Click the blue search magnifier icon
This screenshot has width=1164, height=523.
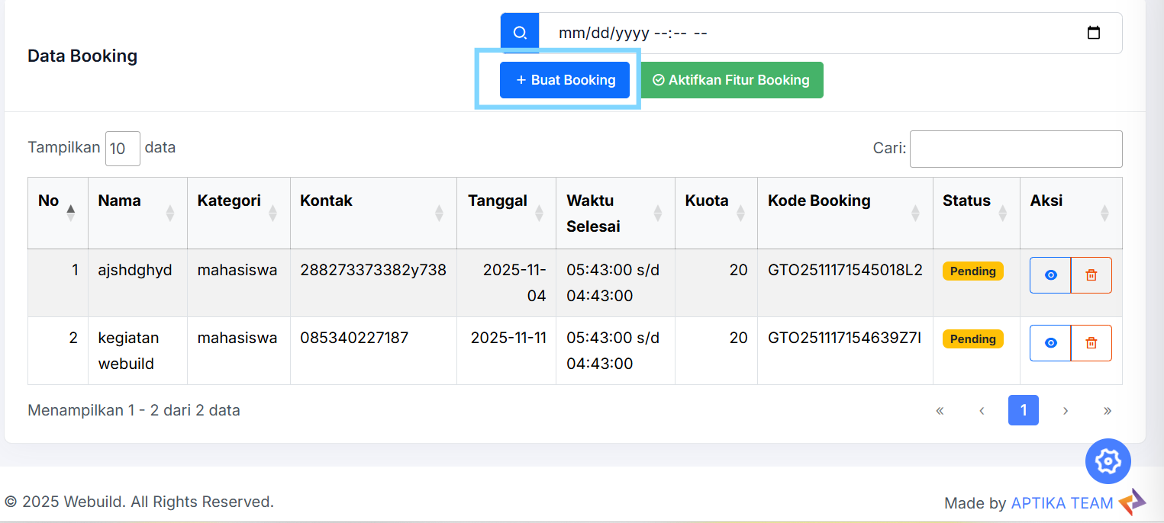coord(520,33)
